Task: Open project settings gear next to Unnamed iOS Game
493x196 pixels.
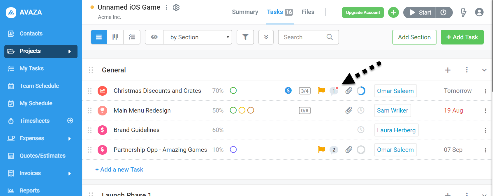Action: (x=176, y=8)
